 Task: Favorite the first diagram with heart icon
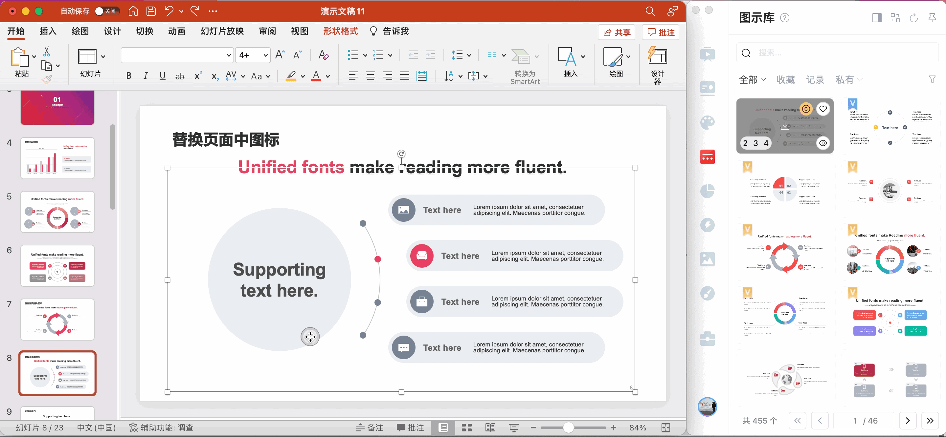(823, 109)
